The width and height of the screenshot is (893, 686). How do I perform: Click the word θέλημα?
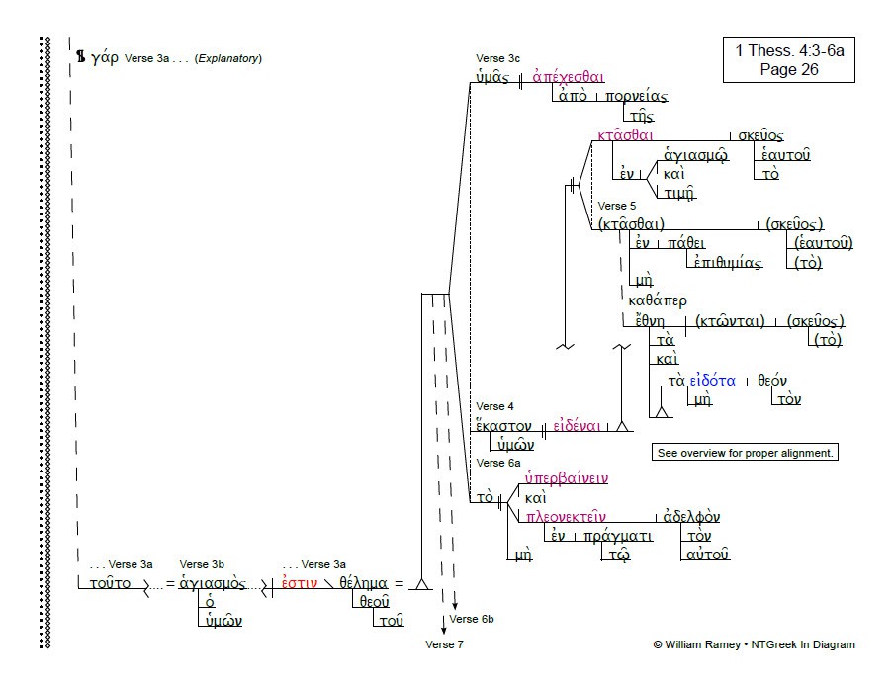click(x=363, y=583)
